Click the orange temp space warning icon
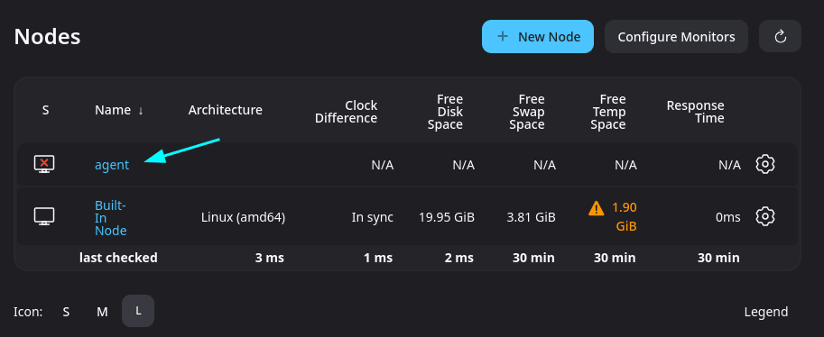This screenshot has width=824, height=337. 597,208
